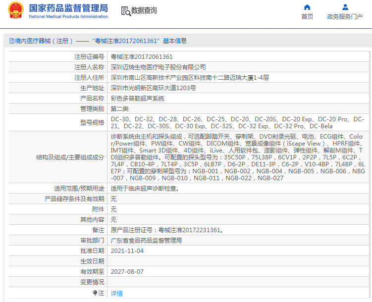Click the person icon above 政务服务门户
The image size is (372, 302).
coord(345,7)
